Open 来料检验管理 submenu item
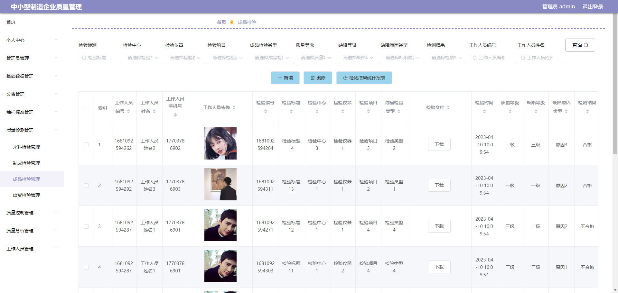618x293 pixels. coord(32,147)
